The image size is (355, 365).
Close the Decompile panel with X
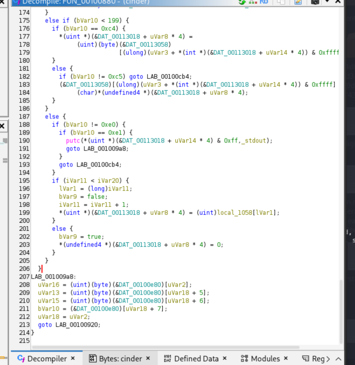338,2
